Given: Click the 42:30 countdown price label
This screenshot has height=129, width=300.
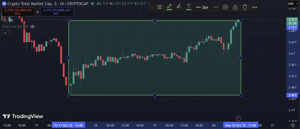Looking at the screenshot, I should [292, 23].
